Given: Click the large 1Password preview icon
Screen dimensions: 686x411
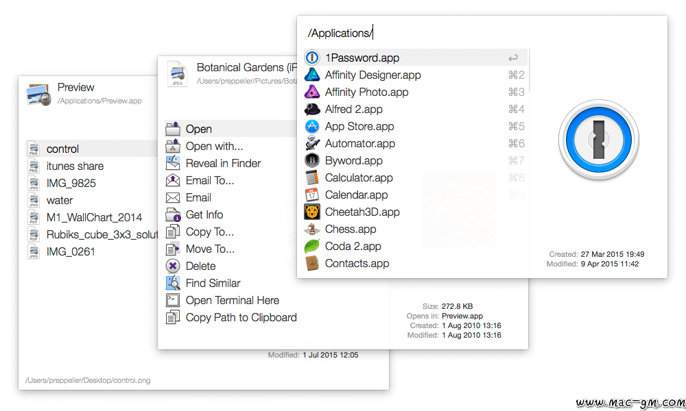Looking at the screenshot, I should click(x=598, y=140).
